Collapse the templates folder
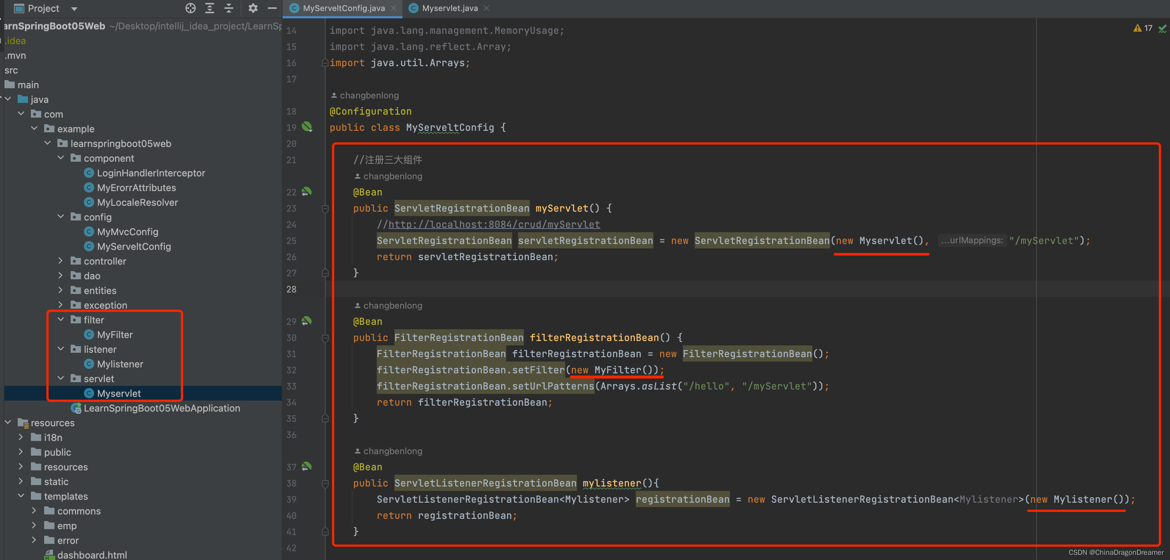Screen dimensions: 1170x560 click(x=21, y=496)
